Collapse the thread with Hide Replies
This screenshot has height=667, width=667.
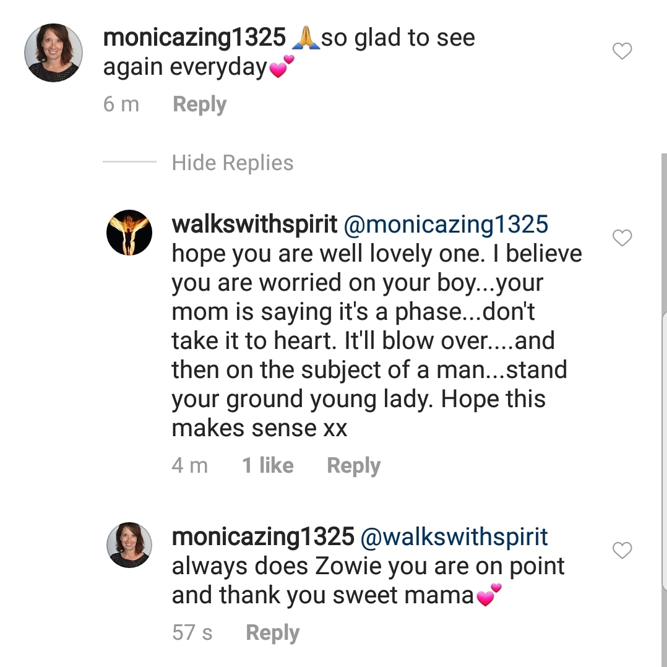pos(233,163)
